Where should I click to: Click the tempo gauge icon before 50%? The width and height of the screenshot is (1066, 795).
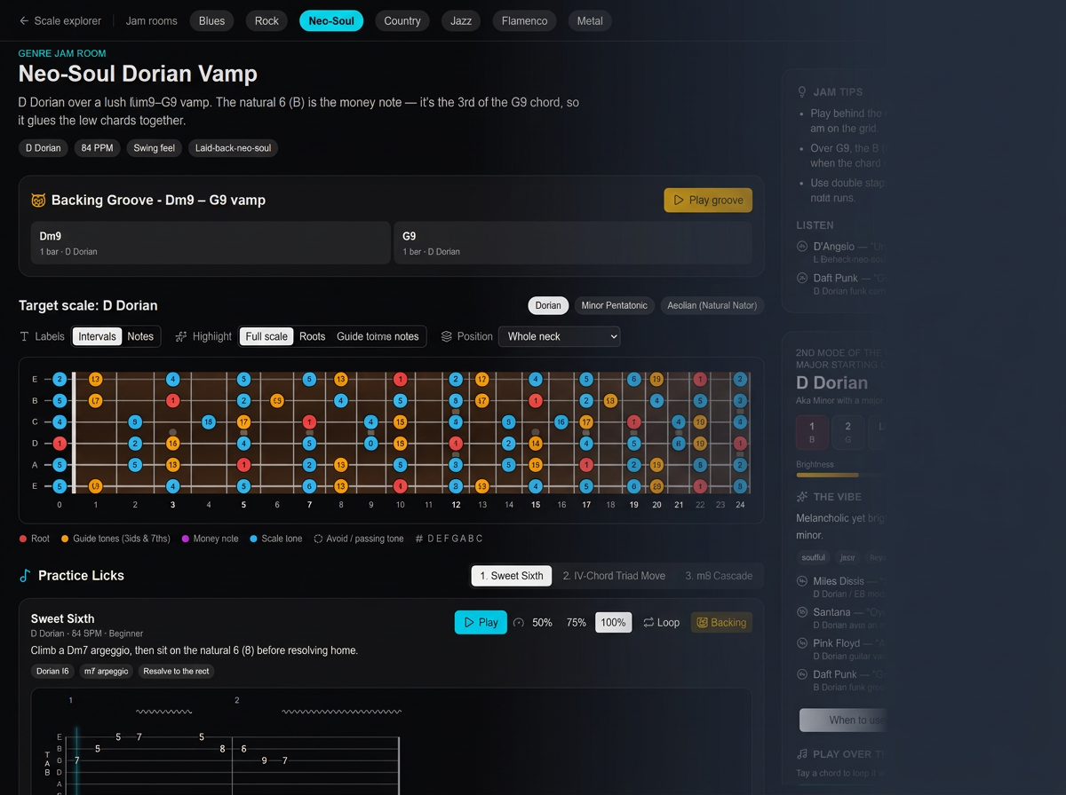pyautogui.click(x=519, y=623)
